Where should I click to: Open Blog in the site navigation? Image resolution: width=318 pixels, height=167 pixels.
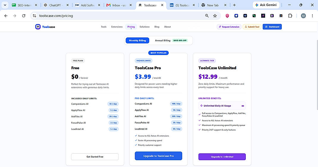[157, 27]
